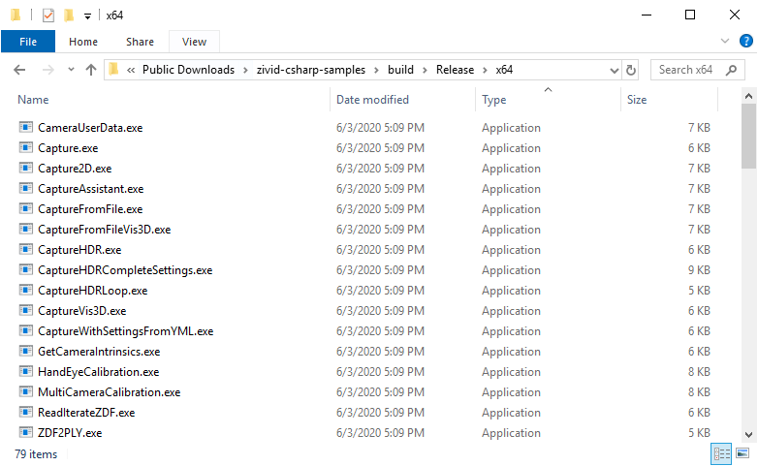The height and width of the screenshot is (466, 758).
Task: Sort by Date modified column header
Action: point(372,100)
